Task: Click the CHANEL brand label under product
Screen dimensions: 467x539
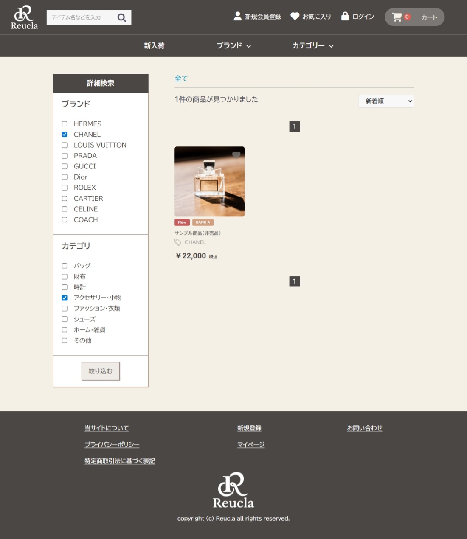Action: 195,242
